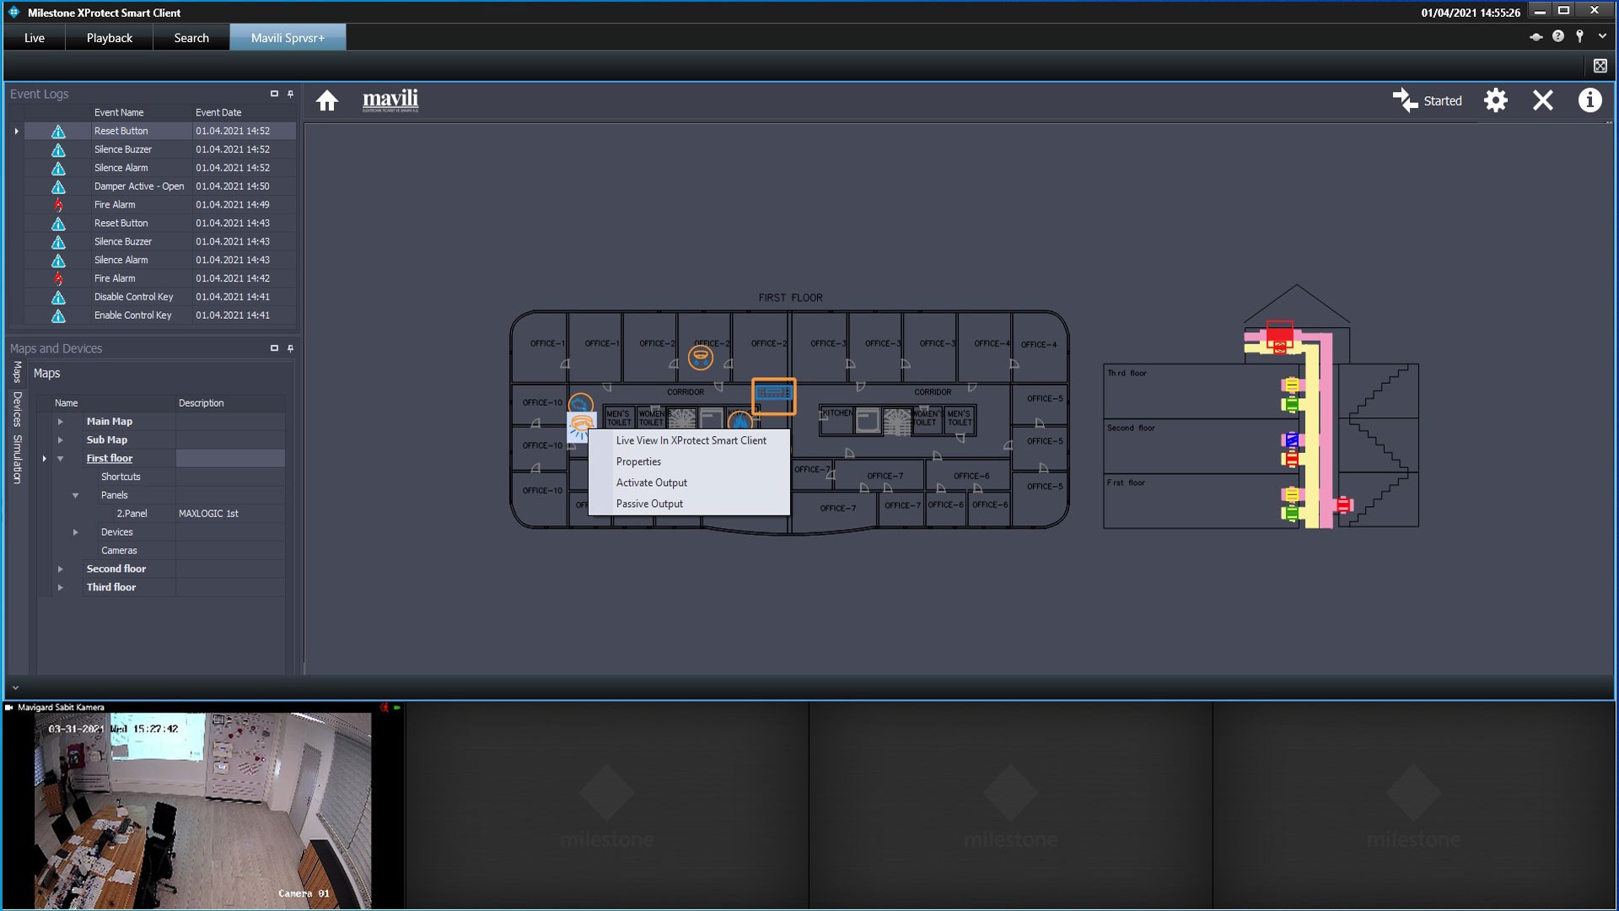Expand the Third floor tree node

tap(60, 588)
